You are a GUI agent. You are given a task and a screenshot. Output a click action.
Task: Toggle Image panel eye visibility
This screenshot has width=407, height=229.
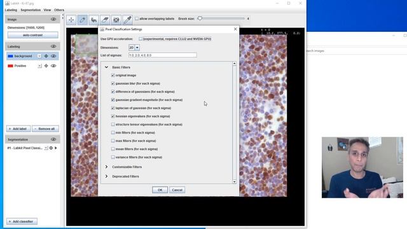pos(53,19)
